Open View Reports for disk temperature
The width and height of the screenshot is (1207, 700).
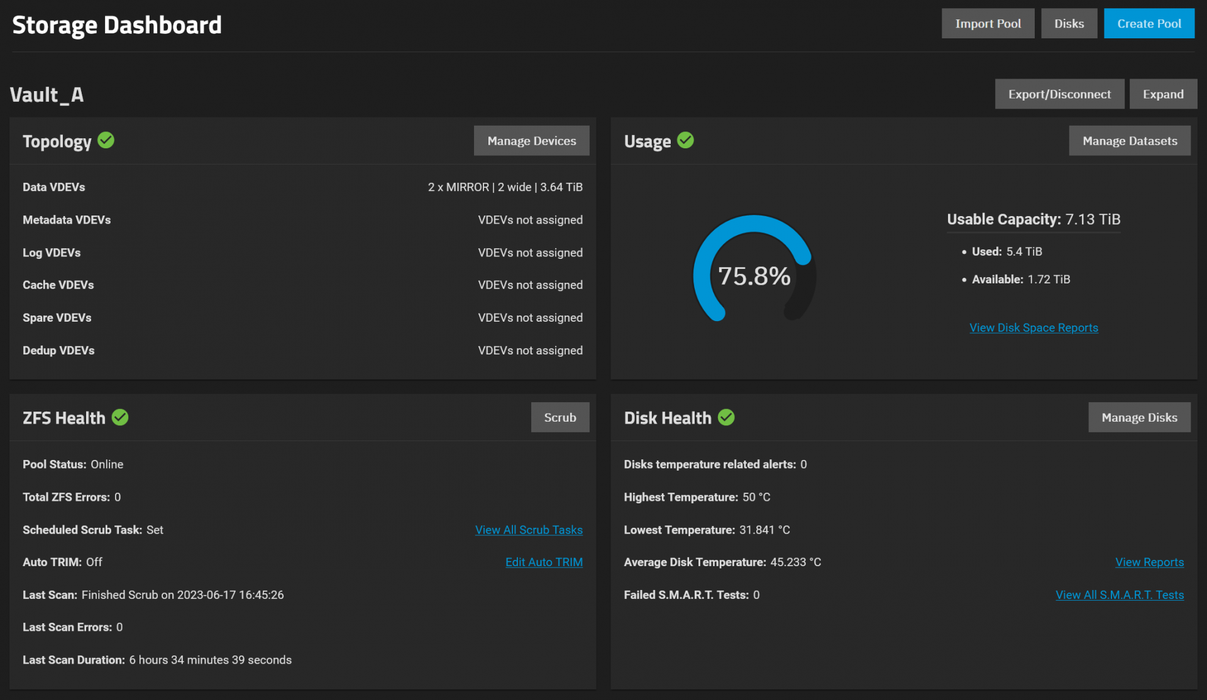click(x=1149, y=562)
